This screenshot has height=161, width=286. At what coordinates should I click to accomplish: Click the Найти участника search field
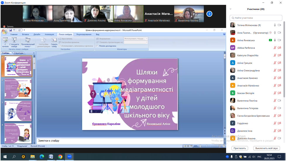coord(256,18)
